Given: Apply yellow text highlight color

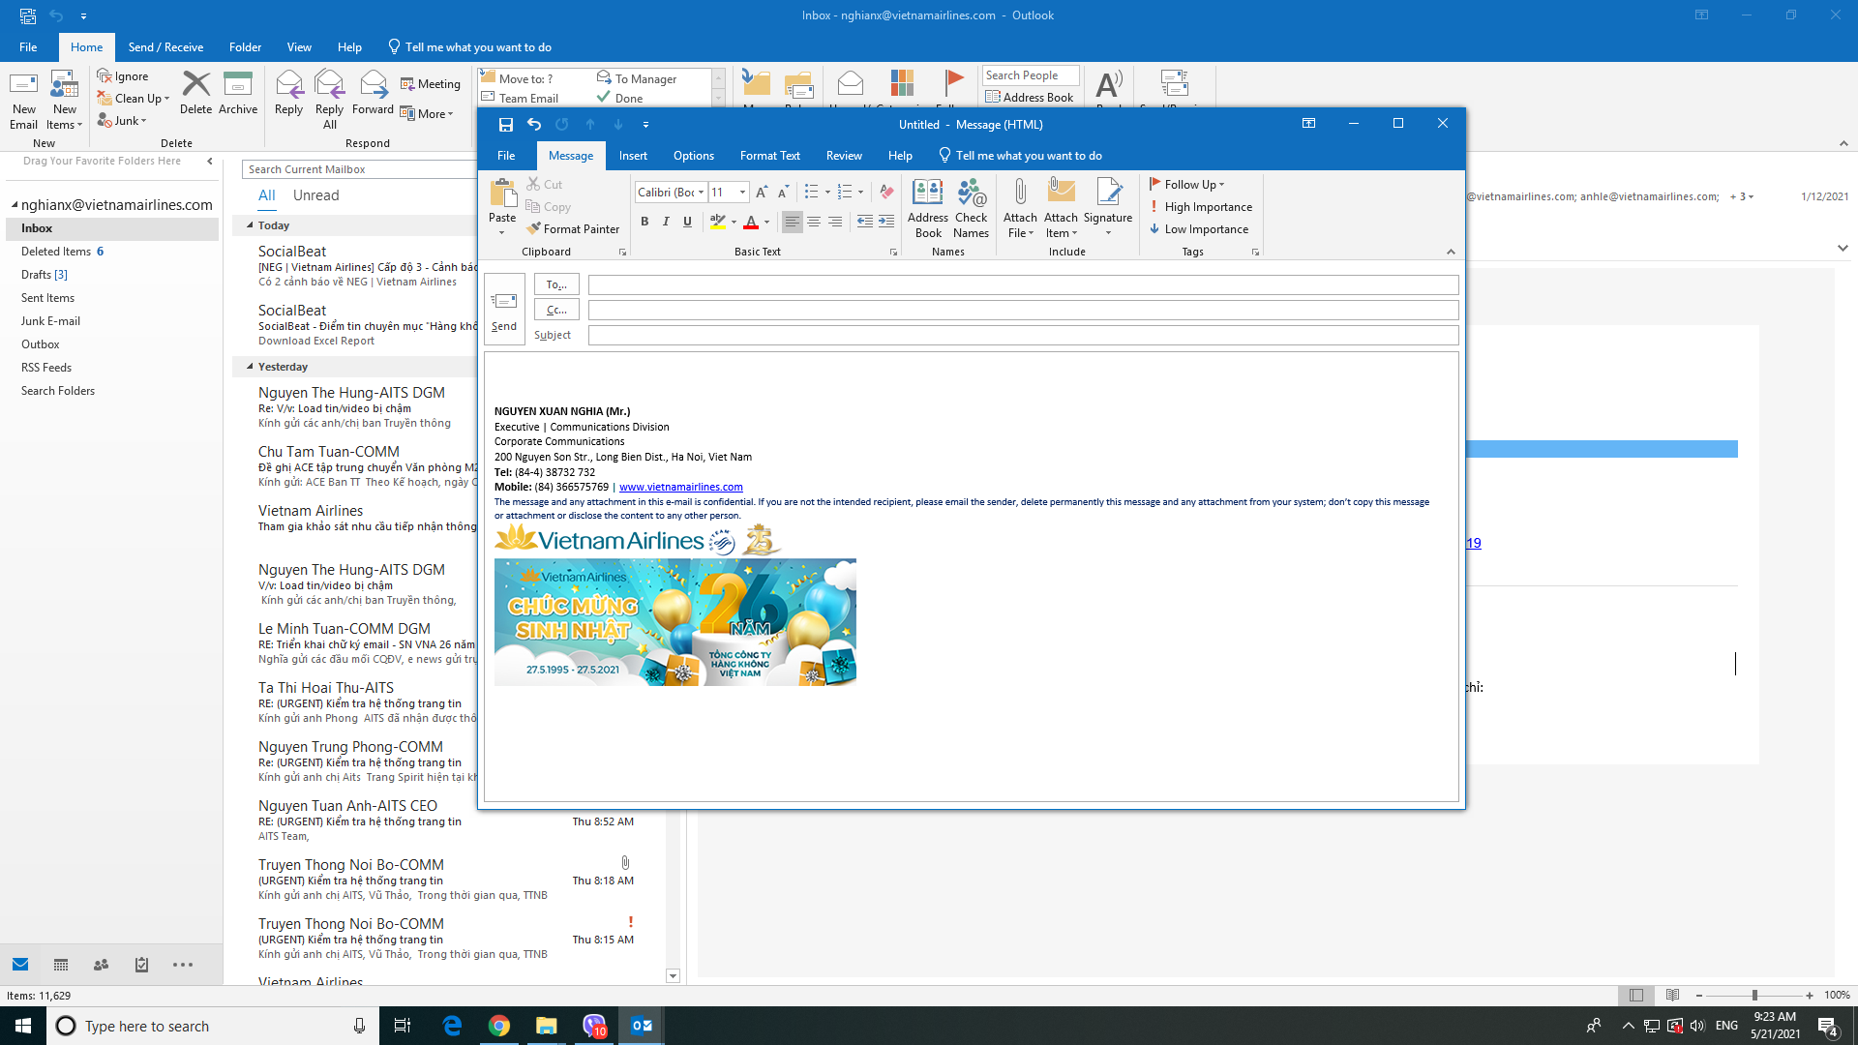Looking at the screenshot, I should [717, 222].
